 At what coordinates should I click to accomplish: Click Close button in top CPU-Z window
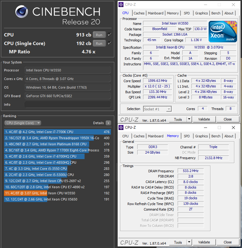point(228,119)
